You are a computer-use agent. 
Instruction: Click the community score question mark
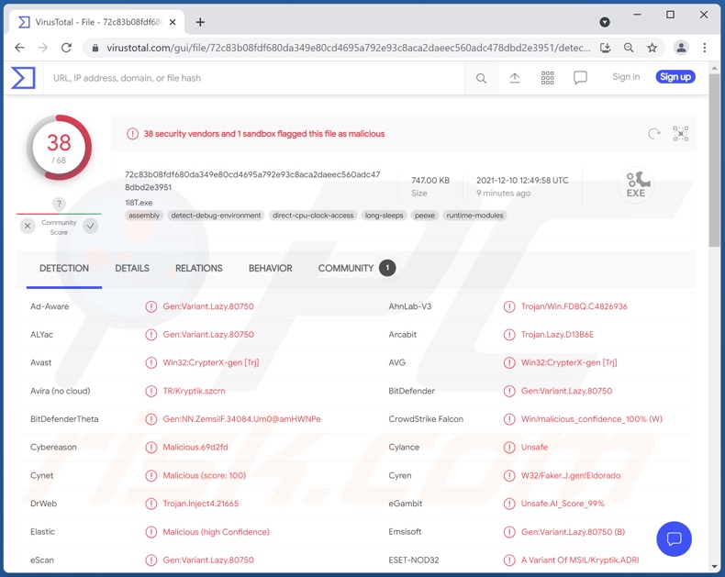point(59,204)
